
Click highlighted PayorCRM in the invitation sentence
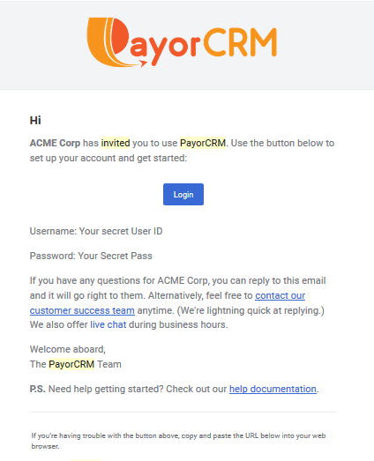(203, 143)
